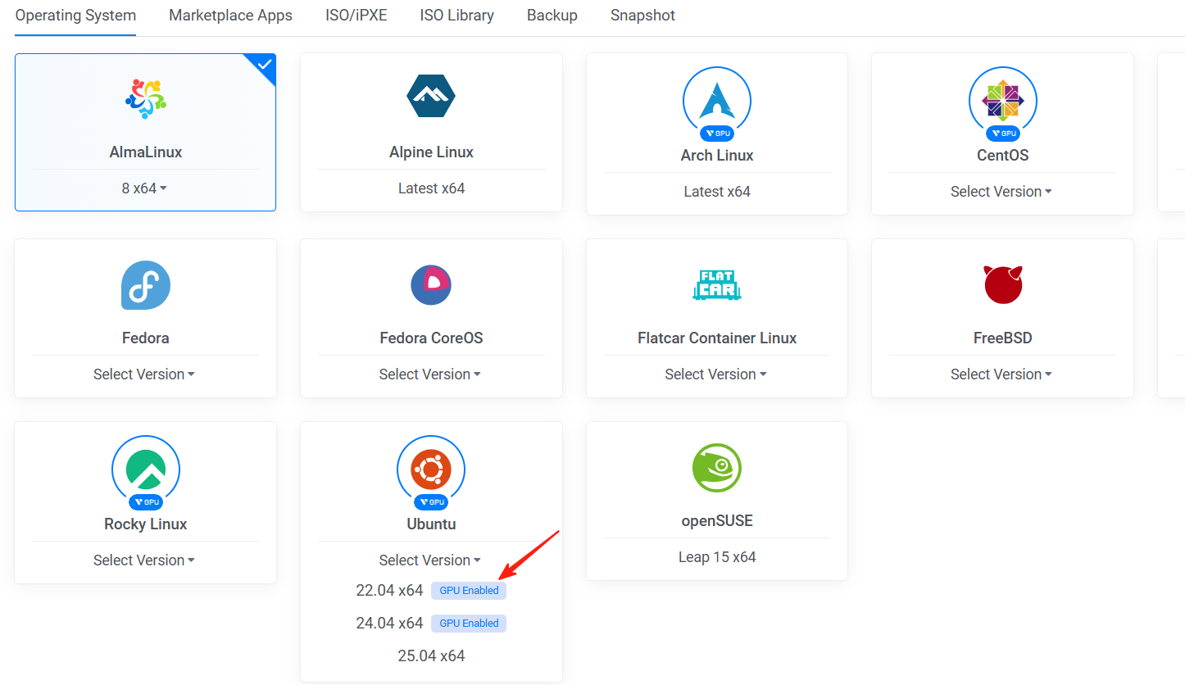The height and width of the screenshot is (685, 1185).
Task: Open the Rocky Linux Select Version dropdown
Action: click(144, 560)
